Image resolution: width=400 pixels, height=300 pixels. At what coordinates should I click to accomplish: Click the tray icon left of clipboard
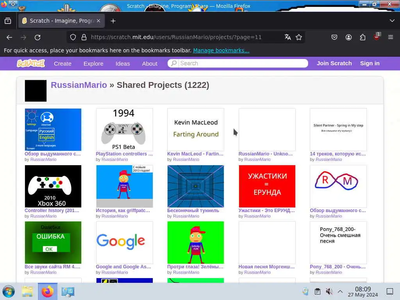[305, 291]
